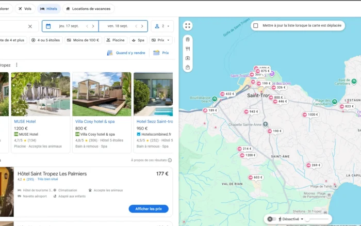This screenshot has width=361, height=226.
Task: Open Hôtel Saint Tropez Les Palmiers listing
Action: (x=52, y=174)
